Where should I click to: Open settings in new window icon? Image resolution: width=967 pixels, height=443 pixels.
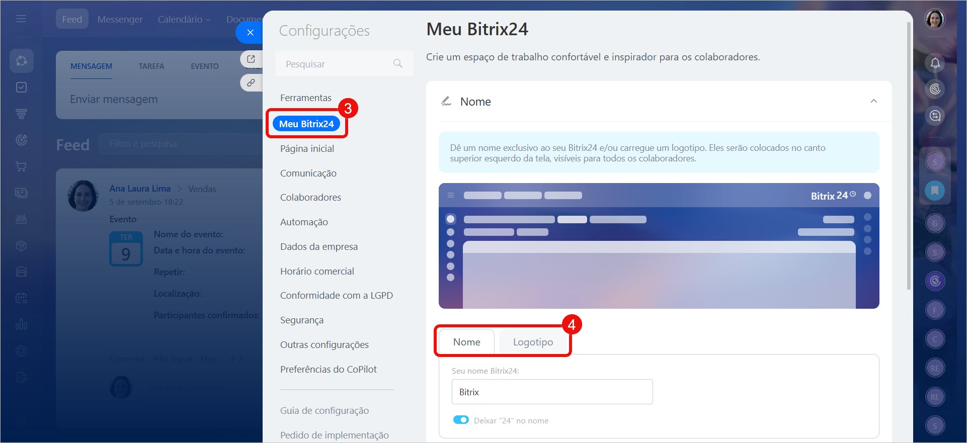[x=251, y=59]
